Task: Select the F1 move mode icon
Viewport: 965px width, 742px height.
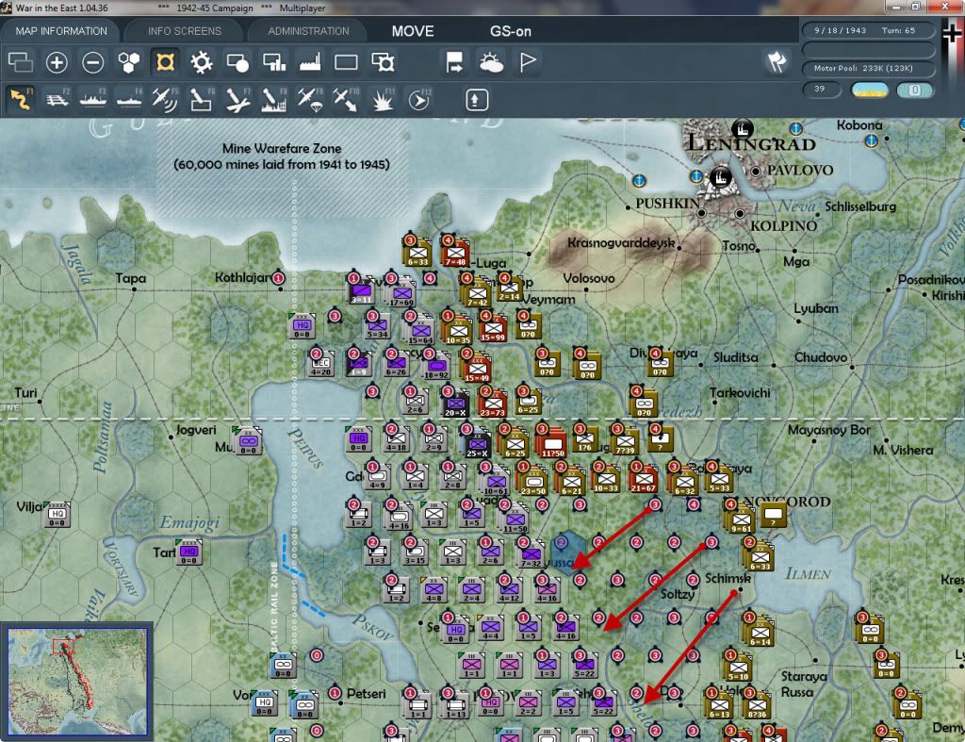Action: click(21, 99)
